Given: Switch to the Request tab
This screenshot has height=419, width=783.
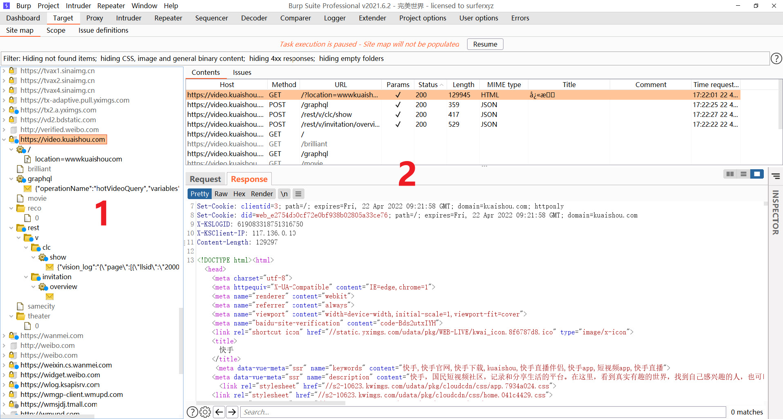Looking at the screenshot, I should tap(205, 179).
